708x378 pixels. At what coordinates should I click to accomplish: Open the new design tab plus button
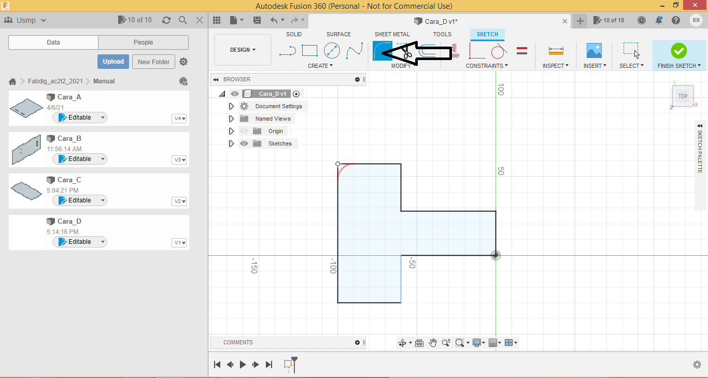[580, 21]
